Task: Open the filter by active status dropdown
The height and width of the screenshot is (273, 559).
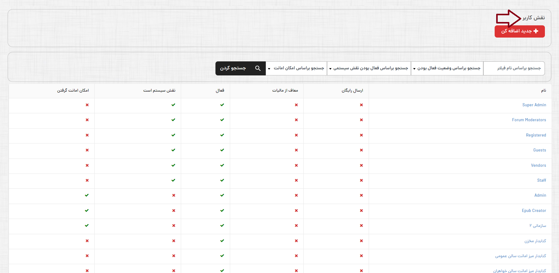Action: (447, 68)
